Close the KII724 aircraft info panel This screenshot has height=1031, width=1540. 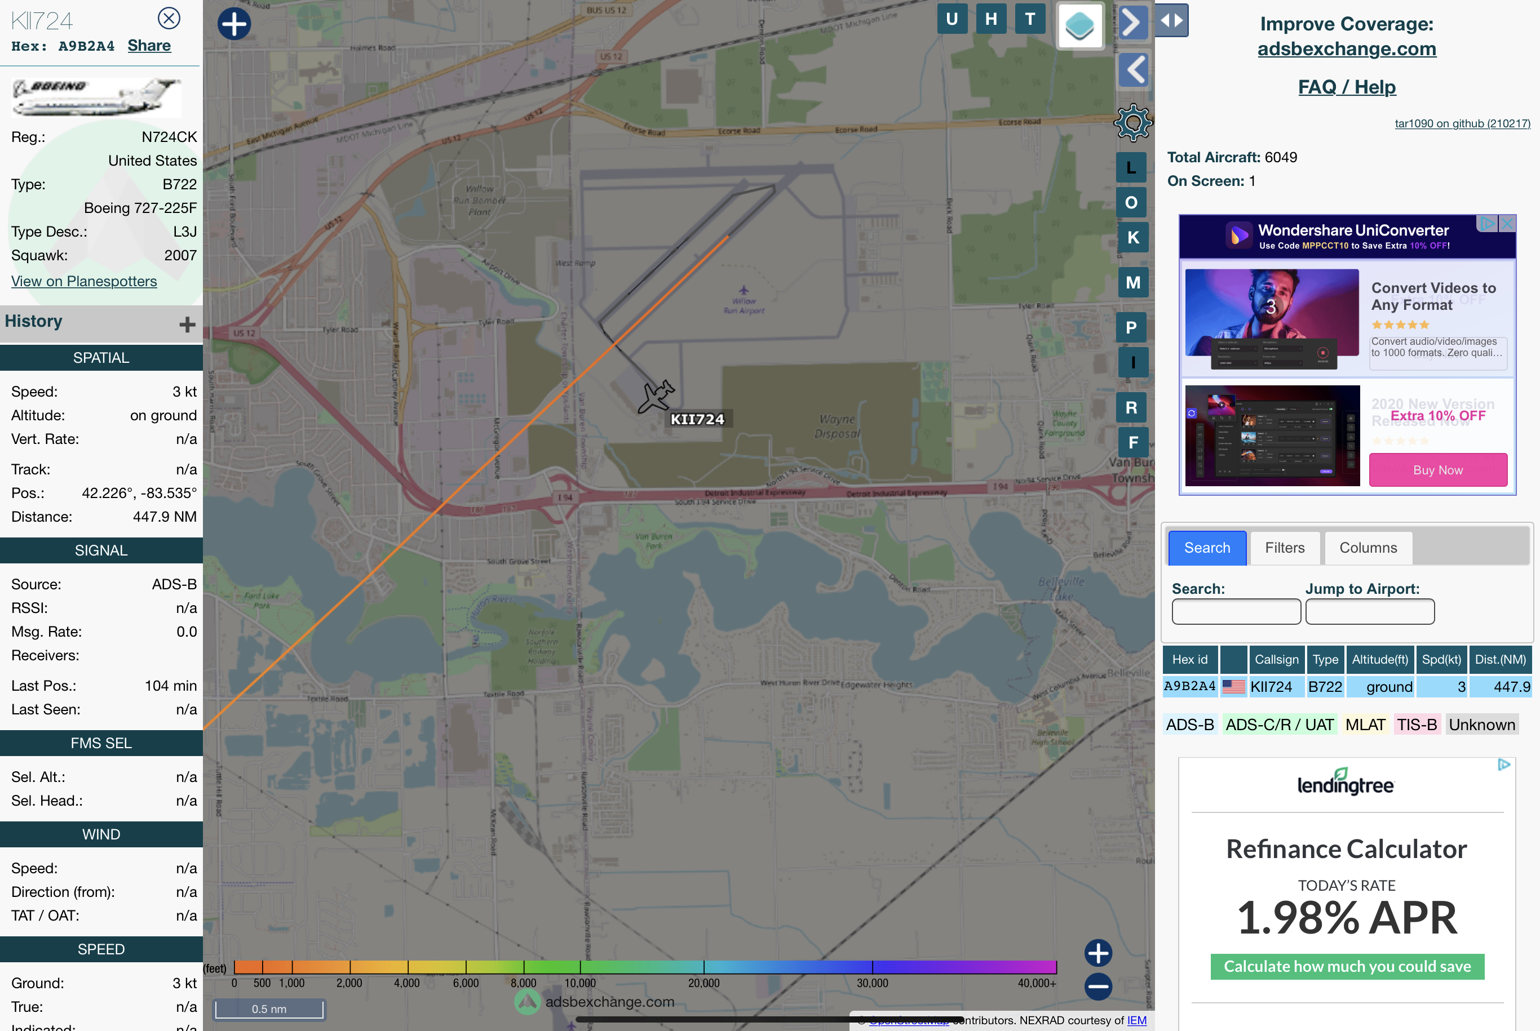[x=169, y=19]
